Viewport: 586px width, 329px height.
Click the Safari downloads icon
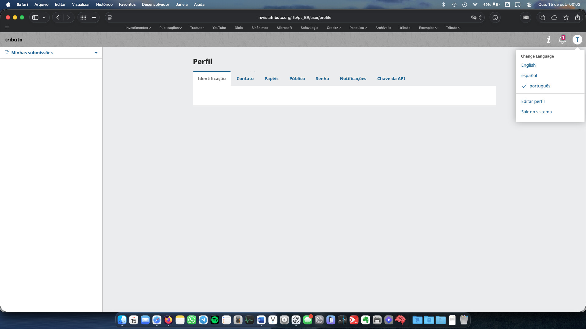pos(495,18)
